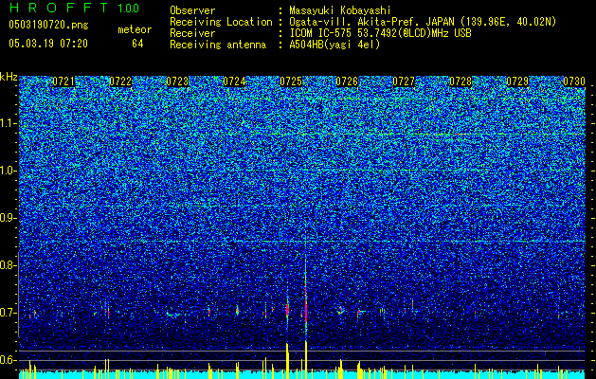The height and width of the screenshot is (379, 596).
Task: Click the 'Receiver' field label
Action: [x=192, y=33]
